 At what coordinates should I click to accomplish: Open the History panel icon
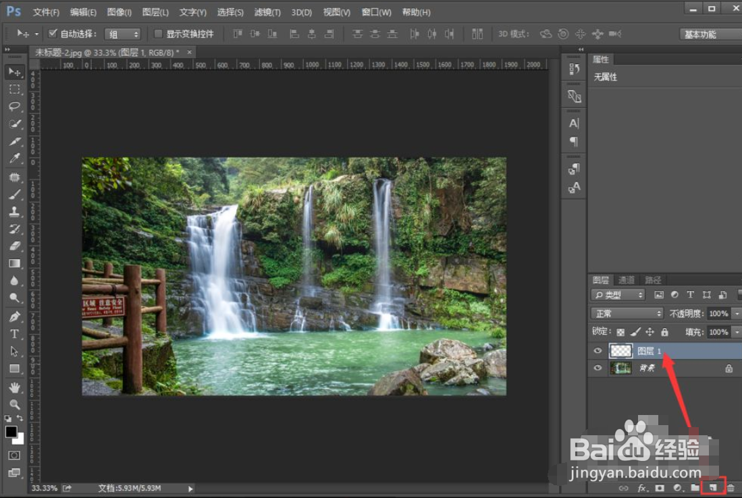coord(574,69)
